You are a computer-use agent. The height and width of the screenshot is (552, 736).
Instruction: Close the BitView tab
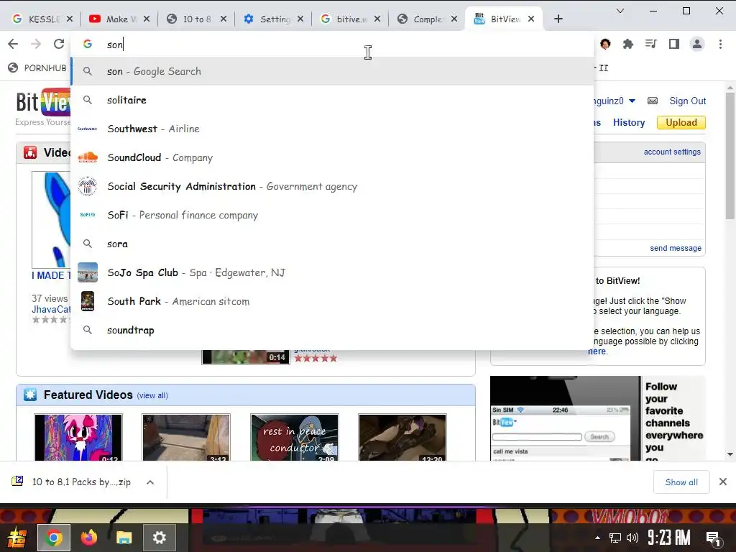(531, 19)
